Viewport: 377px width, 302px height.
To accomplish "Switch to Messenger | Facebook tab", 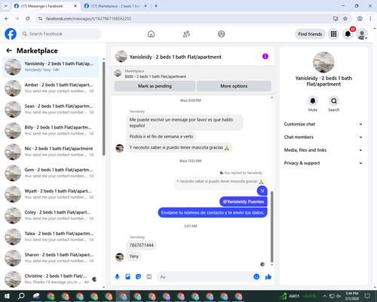I will [x=45, y=6].
